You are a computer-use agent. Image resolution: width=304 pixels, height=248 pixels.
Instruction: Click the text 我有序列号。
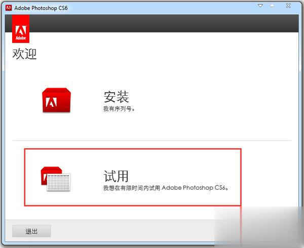119,109
